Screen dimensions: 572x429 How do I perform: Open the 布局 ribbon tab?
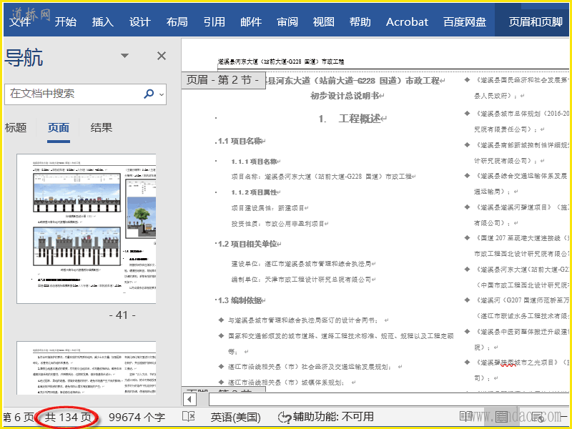177,22
